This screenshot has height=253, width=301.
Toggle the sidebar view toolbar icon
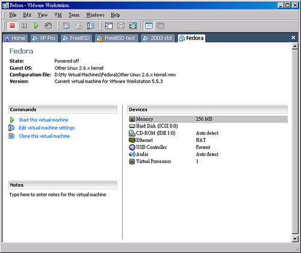(x=109, y=26)
